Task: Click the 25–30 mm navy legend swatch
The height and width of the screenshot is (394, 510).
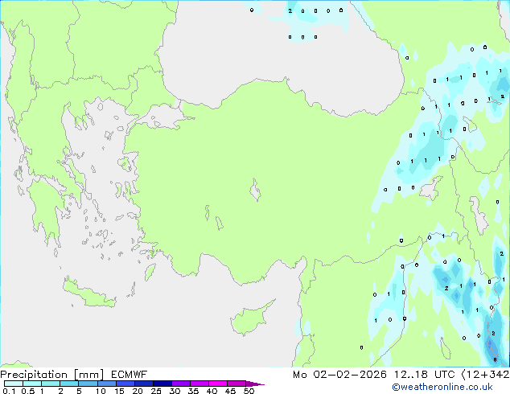Action: click(162, 384)
